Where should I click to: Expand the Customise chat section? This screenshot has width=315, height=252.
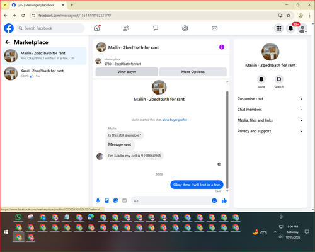click(x=270, y=99)
